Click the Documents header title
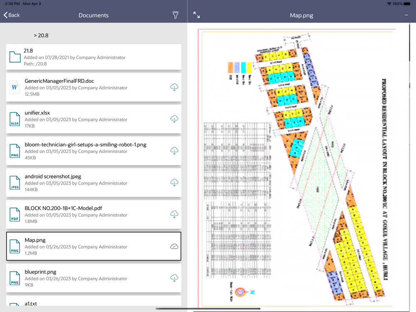The image size is (416, 312). [x=93, y=15]
